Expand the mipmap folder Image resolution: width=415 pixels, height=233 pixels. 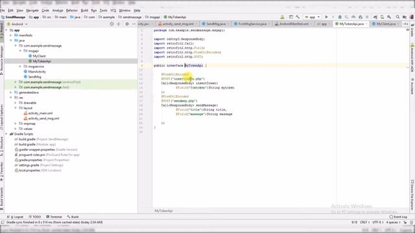pyautogui.click(x=16, y=124)
